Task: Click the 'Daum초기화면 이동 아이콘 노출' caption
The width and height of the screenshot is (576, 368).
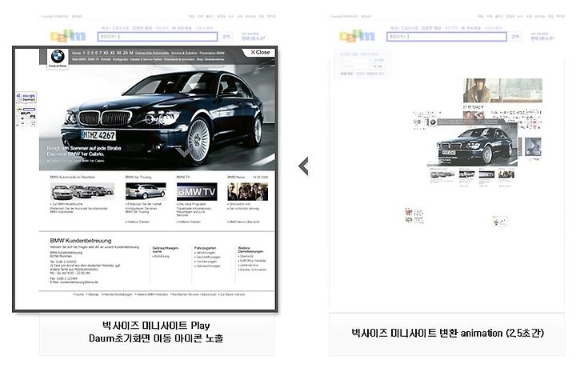Action: 156,338
